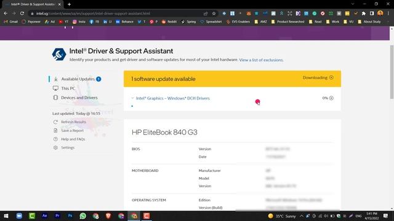Click the question mark help icon
The image size is (394, 221).
(55, 139)
